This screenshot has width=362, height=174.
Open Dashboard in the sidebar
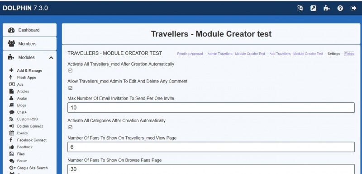29,30
